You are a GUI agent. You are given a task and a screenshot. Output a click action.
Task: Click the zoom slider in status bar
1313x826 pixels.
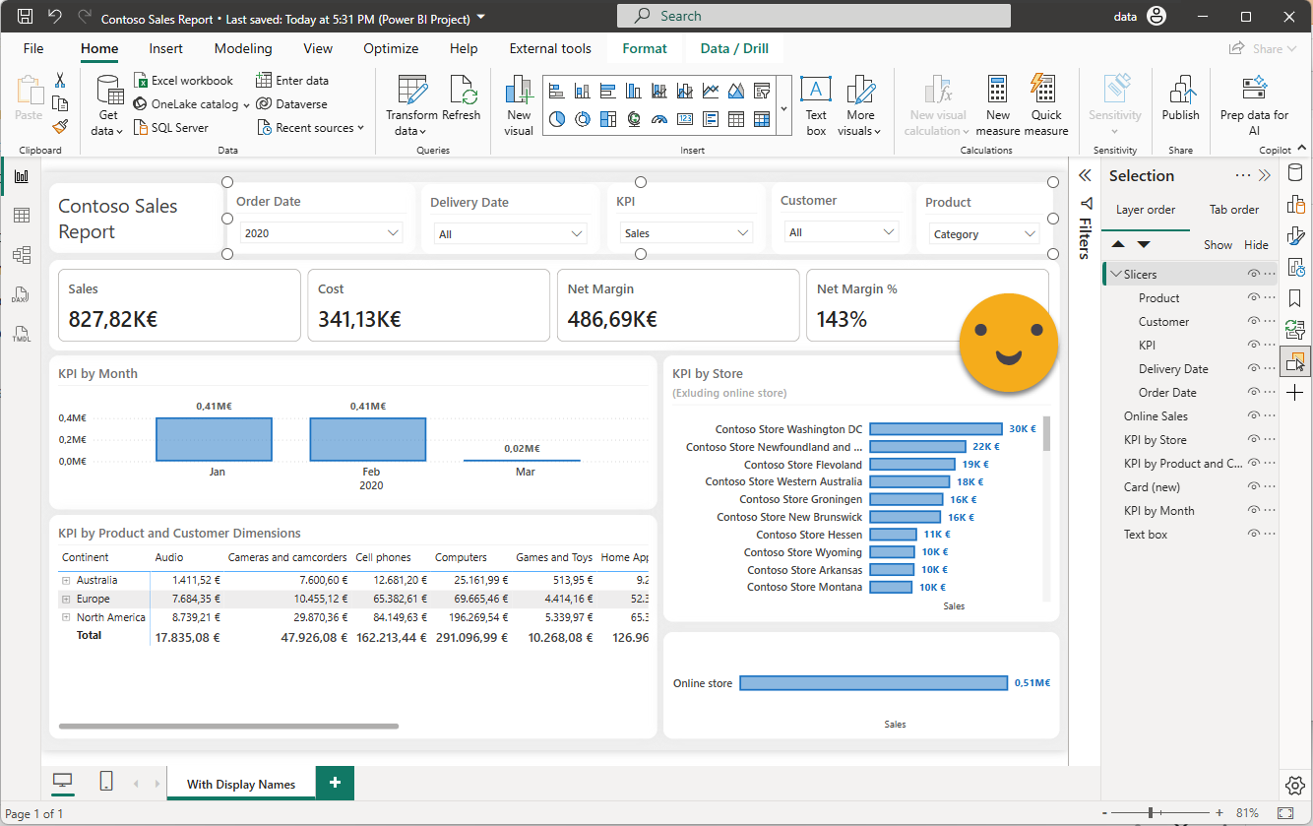click(x=1151, y=813)
